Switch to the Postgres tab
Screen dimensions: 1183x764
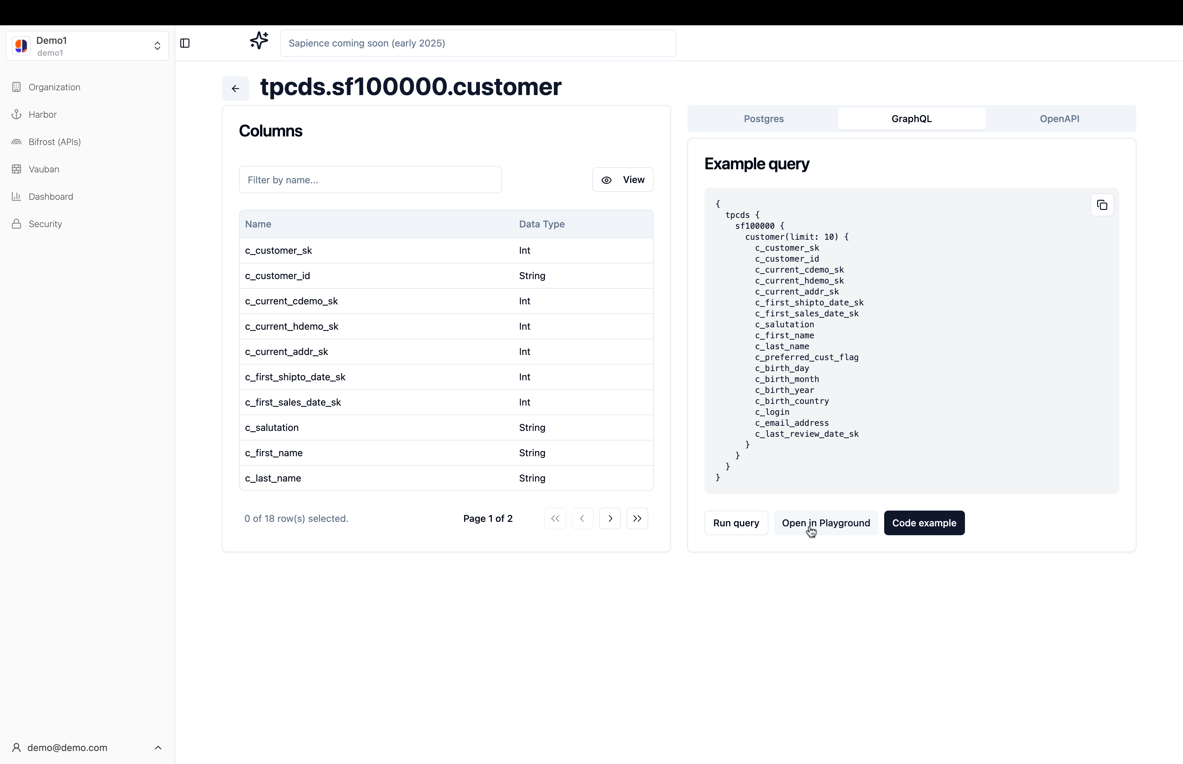(764, 119)
